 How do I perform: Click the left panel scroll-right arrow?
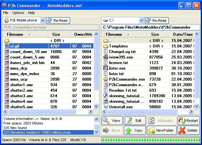pos(91,112)
